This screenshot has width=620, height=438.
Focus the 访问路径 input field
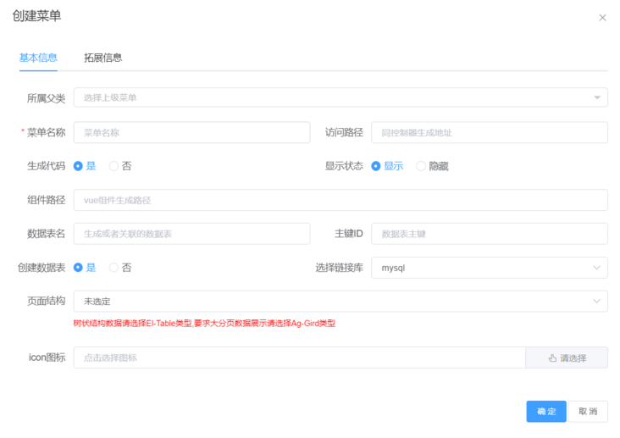[489, 132]
